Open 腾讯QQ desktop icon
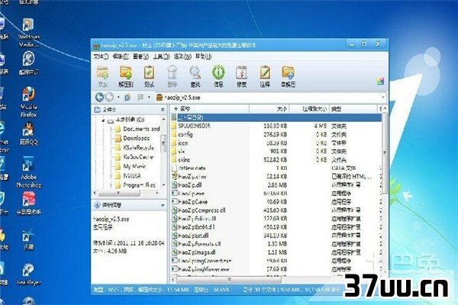The width and height of the screenshot is (458, 305). (x=29, y=133)
